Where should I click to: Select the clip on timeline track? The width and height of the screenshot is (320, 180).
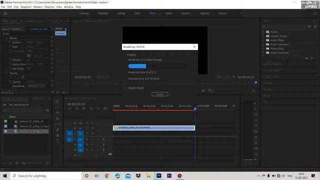154,128
